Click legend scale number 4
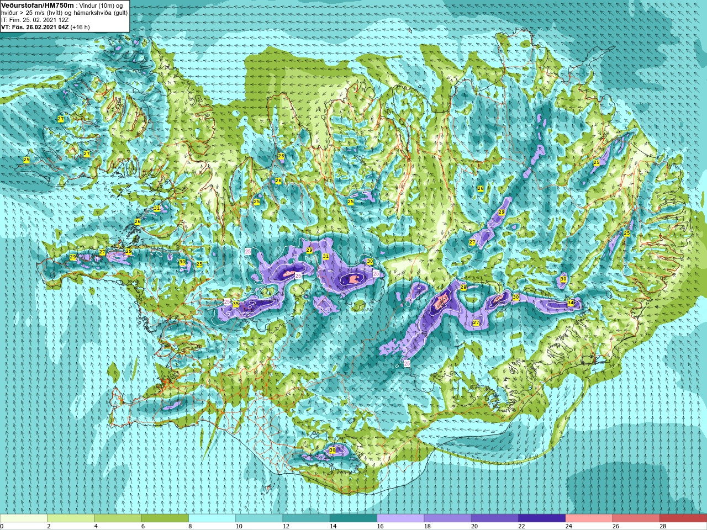Image resolution: width=707 pixels, height=530 pixels. (x=96, y=526)
